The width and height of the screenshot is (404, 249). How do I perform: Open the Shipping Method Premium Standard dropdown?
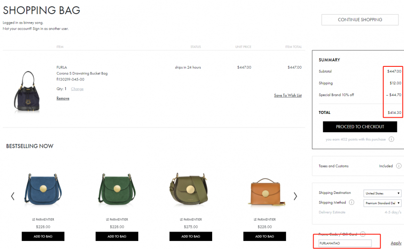[382, 203]
